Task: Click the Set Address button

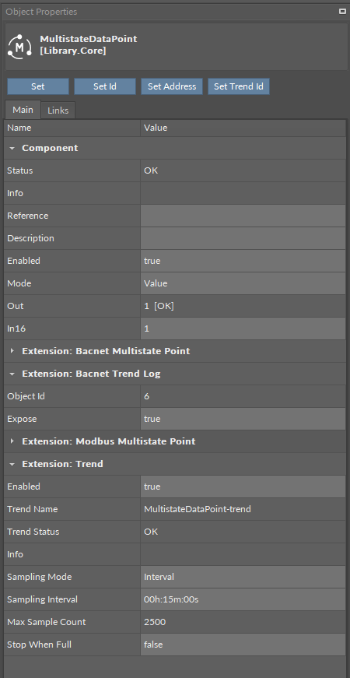Action: tap(172, 86)
